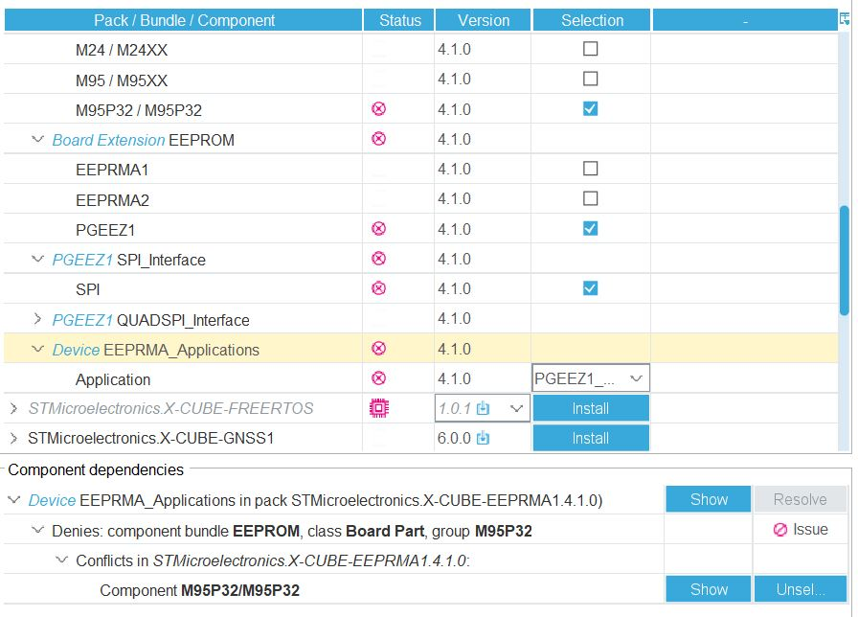Click the error icon on Device EEPRMA_Applications row
The width and height of the screenshot is (858, 617).
point(378,349)
